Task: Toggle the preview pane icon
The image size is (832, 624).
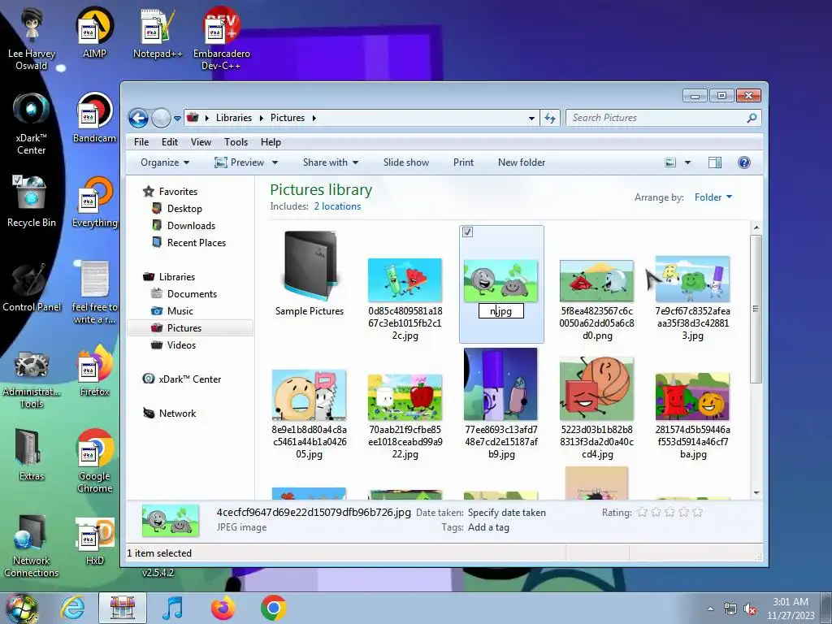Action: tap(715, 162)
